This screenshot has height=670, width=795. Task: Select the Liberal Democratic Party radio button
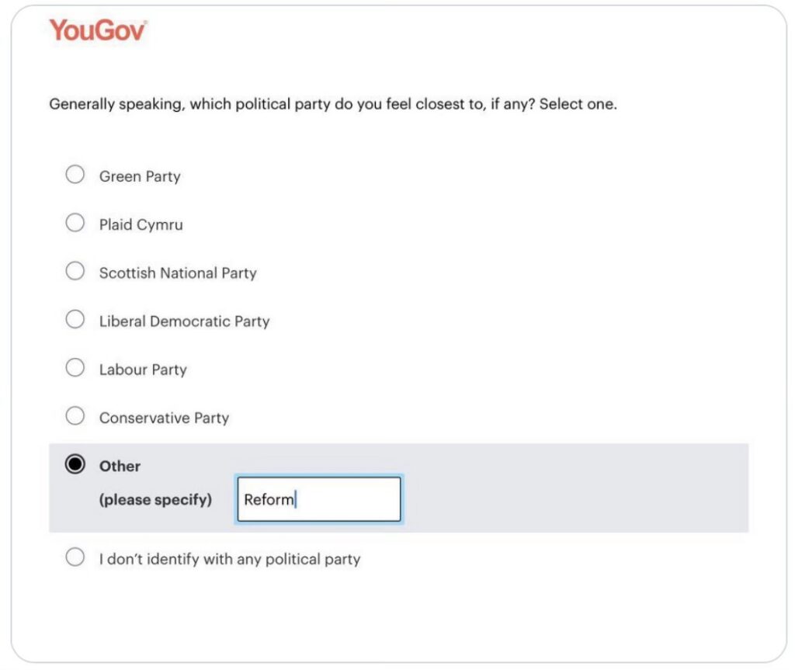[75, 320]
